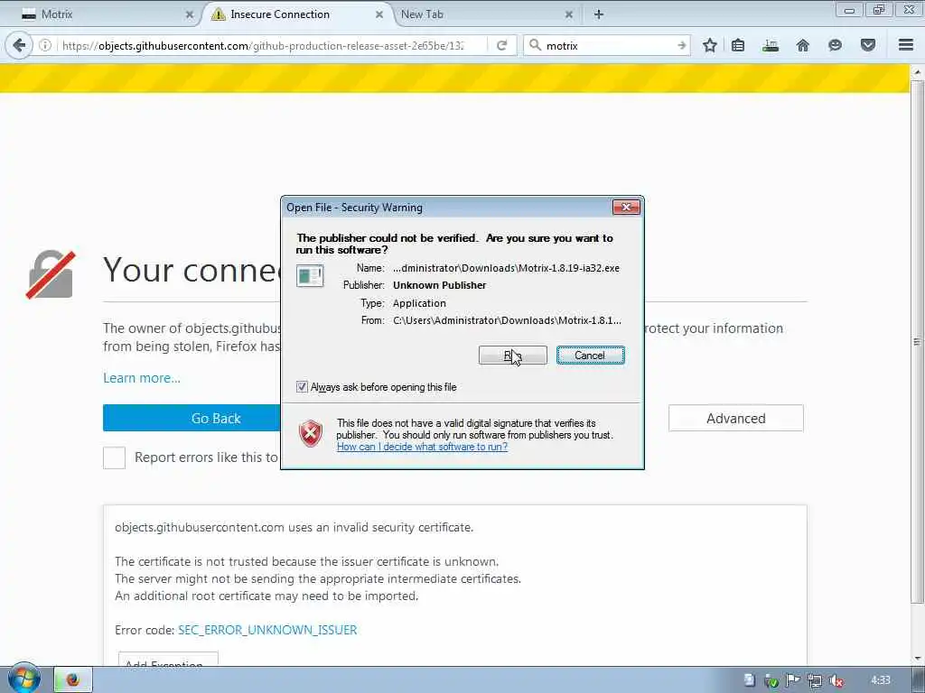Reload the page with the refresh icon
The width and height of the screenshot is (925, 693).
click(x=502, y=45)
